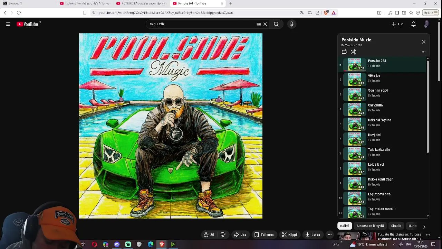
Task: Show more filter chips with arrow
Action: click(424, 227)
